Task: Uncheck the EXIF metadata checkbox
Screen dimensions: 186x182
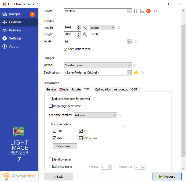Action: [x=54, y=131]
